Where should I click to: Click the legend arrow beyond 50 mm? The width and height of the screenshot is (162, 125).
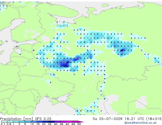click(81, 122)
